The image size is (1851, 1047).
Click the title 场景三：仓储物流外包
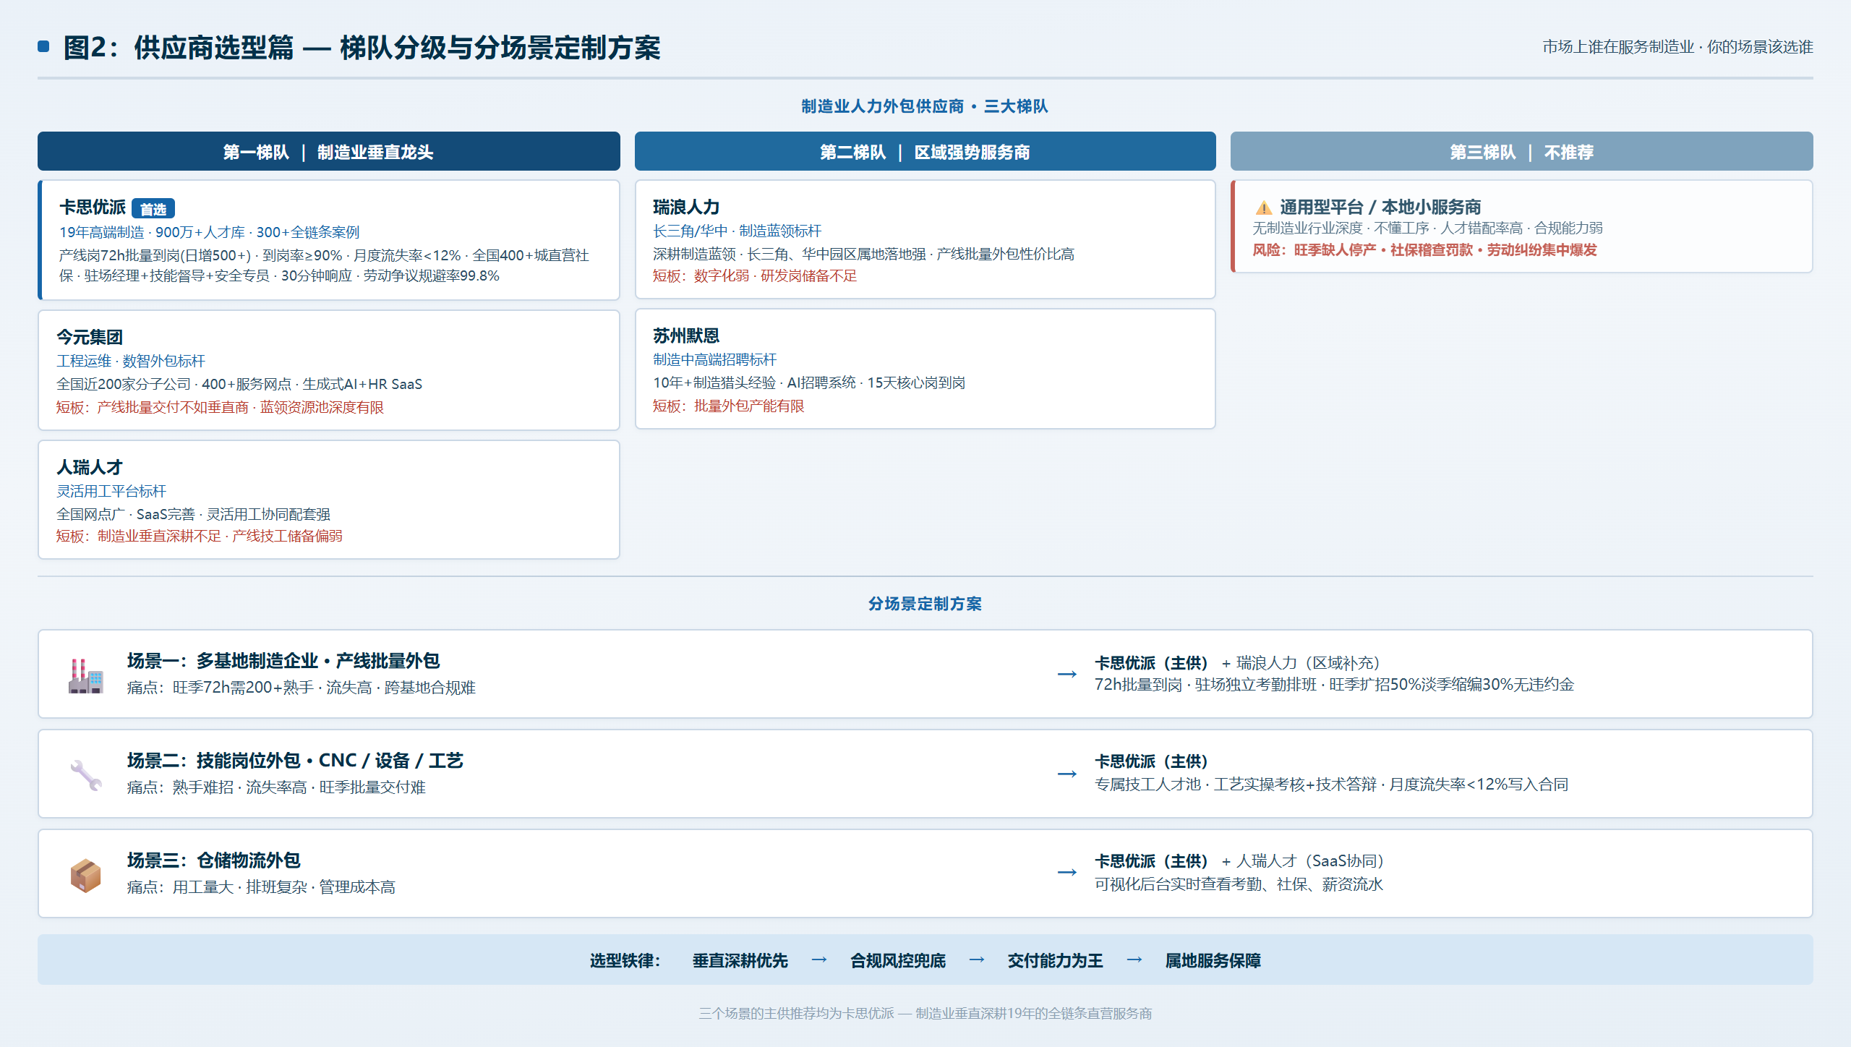point(214,860)
